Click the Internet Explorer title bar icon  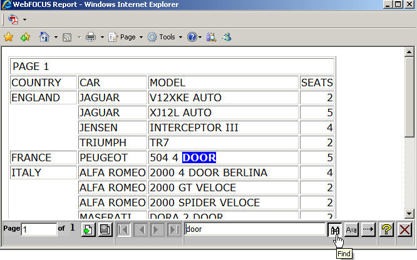[x=6, y=4]
